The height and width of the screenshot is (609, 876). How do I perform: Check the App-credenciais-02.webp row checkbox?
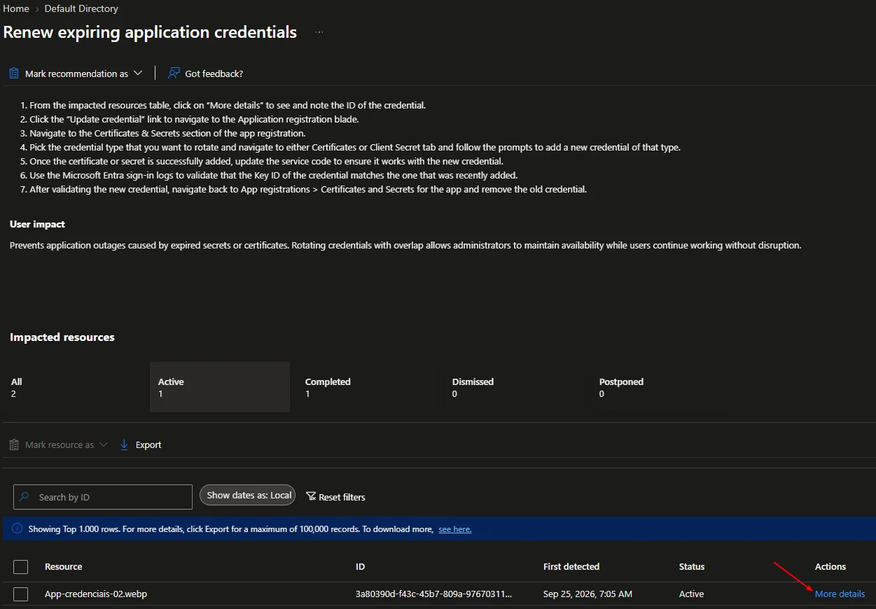click(x=21, y=594)
